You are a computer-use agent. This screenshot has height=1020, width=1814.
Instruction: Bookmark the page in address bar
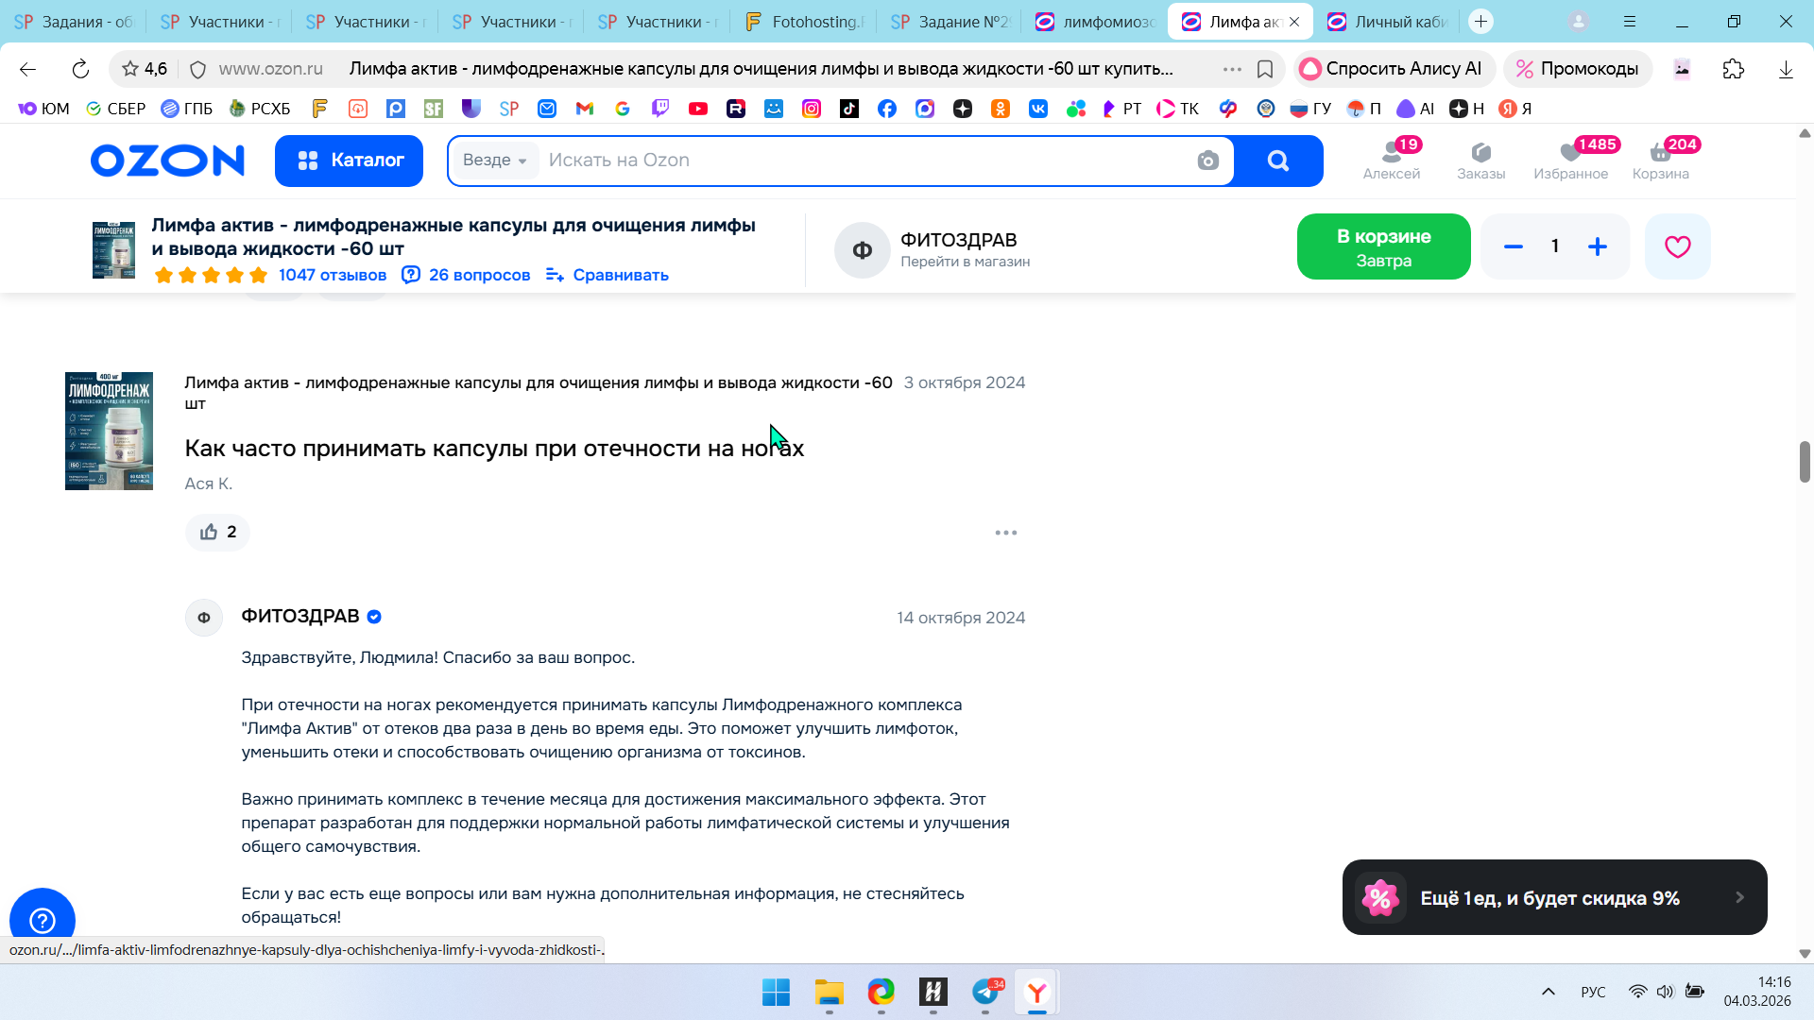tap(1265, 69)
